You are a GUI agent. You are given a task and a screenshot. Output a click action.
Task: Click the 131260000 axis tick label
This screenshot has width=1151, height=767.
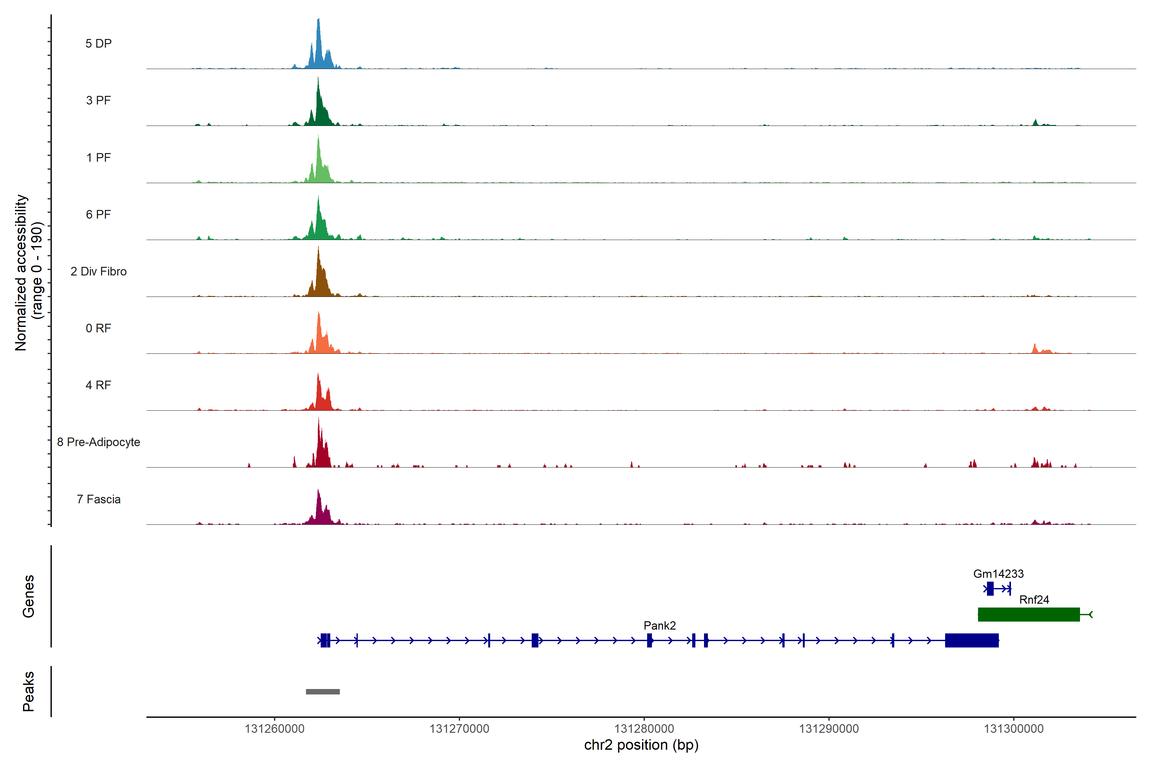pos(274,728)
